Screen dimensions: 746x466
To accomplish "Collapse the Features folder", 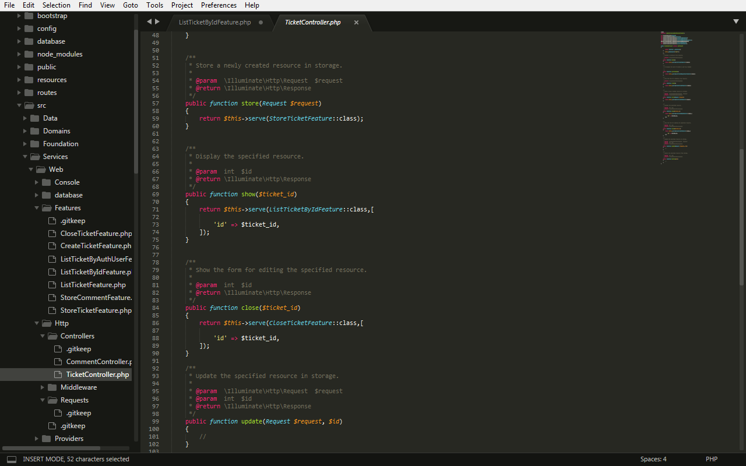I will point(37,208).
